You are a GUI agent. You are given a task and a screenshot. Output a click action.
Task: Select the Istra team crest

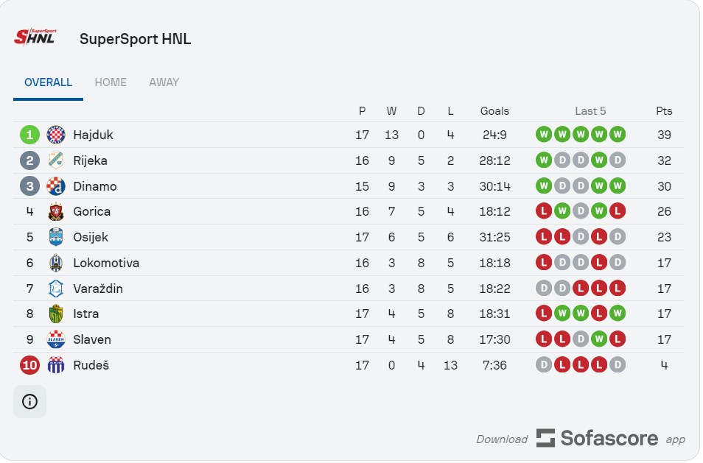[56, 314]
